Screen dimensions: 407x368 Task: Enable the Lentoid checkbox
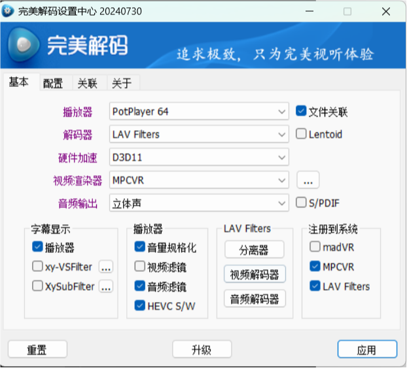coord(301,134)
